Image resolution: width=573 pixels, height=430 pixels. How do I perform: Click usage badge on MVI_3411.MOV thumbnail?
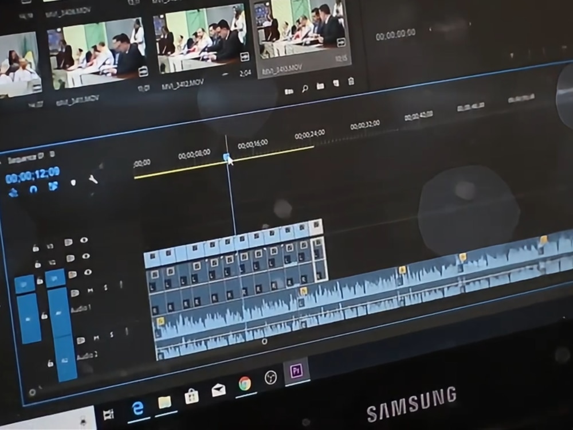point(143,71)
